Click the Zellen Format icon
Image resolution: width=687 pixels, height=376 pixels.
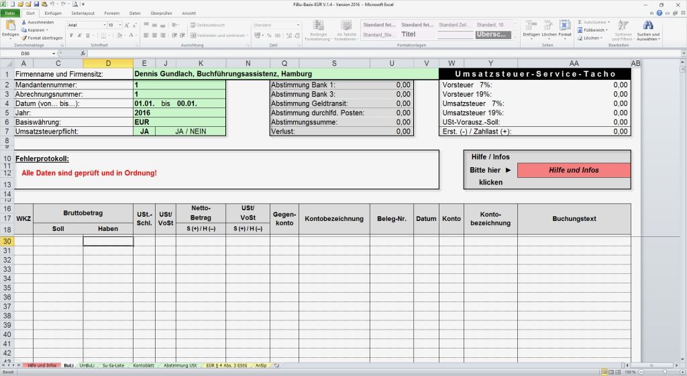pyautogui.click(x=565, y=26)
